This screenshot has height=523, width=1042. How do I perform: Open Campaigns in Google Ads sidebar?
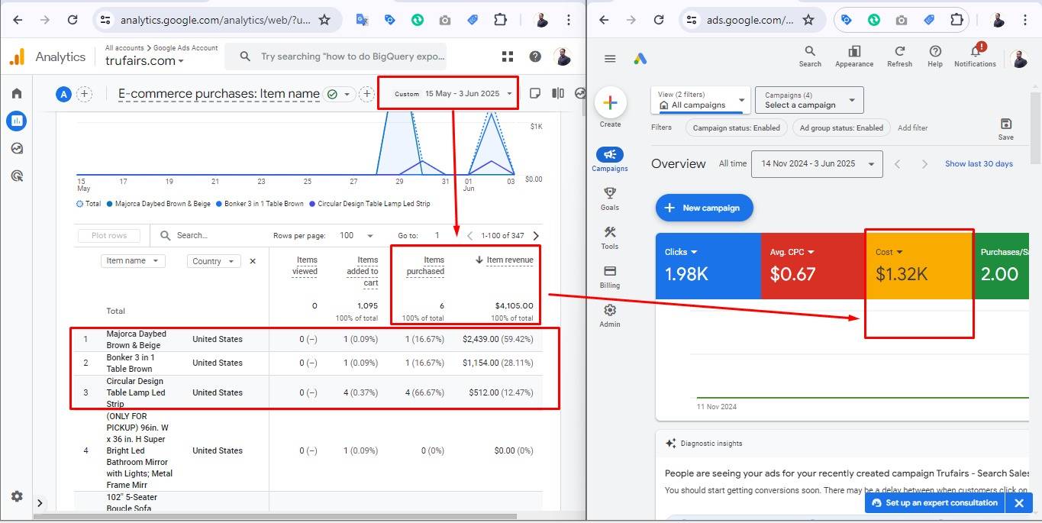coord(610,160)
